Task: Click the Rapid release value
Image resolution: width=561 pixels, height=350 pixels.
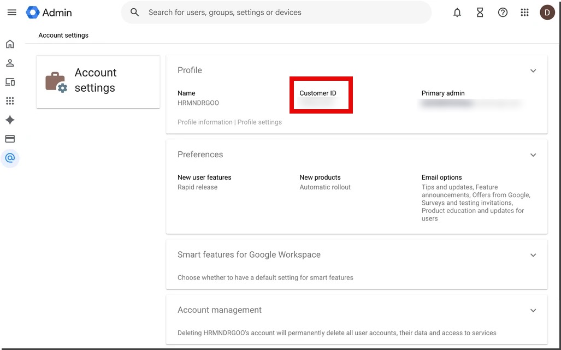Action: [x=198, y=187]
